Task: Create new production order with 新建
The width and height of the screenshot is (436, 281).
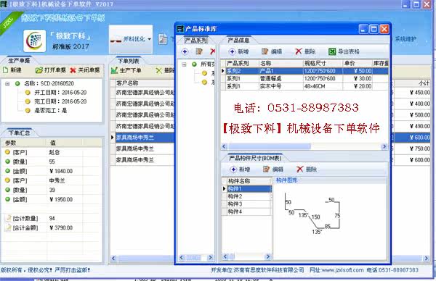Action: 12,70
